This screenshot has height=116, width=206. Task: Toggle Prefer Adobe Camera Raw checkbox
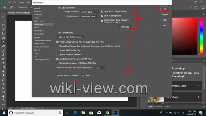click(x=57, y=42)
